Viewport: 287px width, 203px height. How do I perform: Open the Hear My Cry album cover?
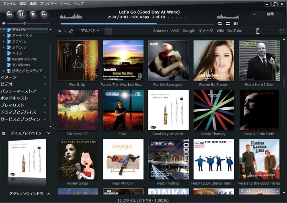pyautogui.click(x=123, y=159)
